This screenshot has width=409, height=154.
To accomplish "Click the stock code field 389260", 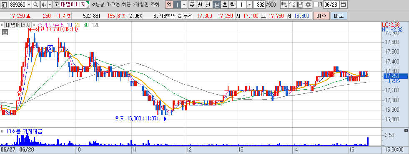I will tap(18, 5).
